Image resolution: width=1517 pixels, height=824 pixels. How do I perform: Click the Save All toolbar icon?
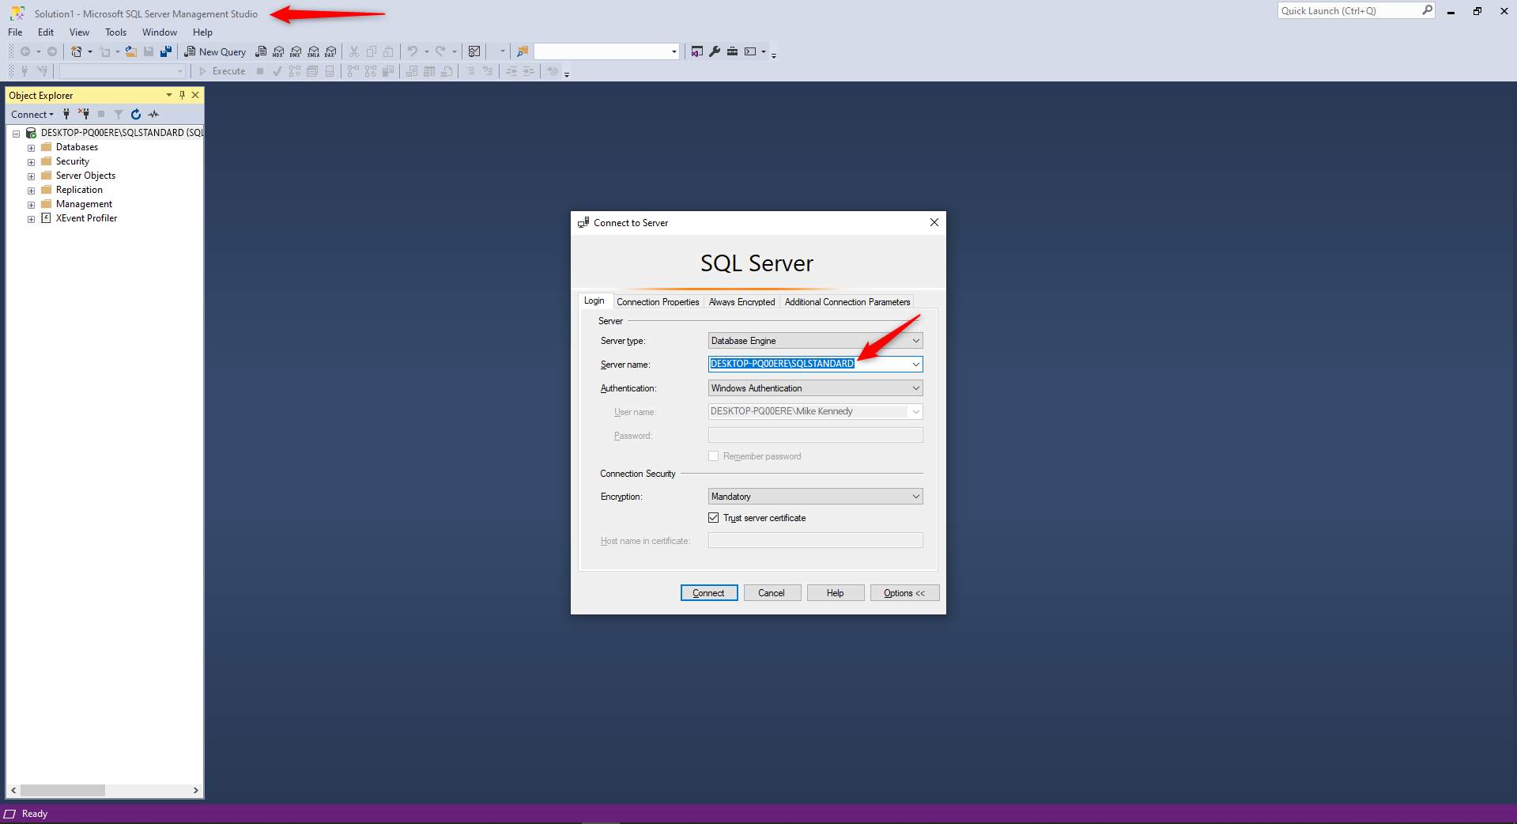166,51
